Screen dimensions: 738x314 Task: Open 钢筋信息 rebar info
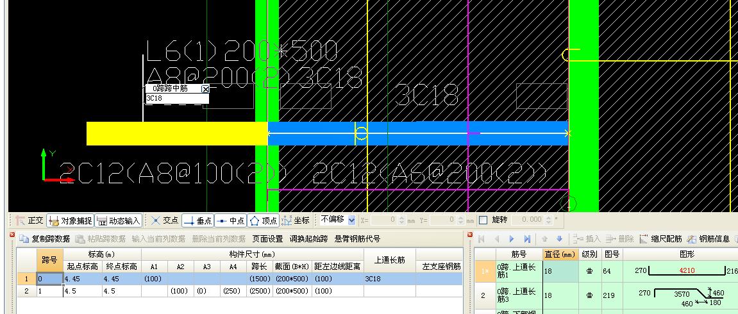[709, 239]
